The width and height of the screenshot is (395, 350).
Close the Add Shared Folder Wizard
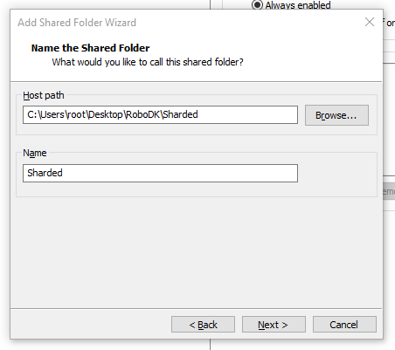(x=370, y=22)
